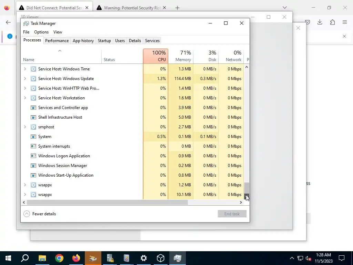Expand the smphost process row
The height and width of the screenshot is (265, 353).
25,127
